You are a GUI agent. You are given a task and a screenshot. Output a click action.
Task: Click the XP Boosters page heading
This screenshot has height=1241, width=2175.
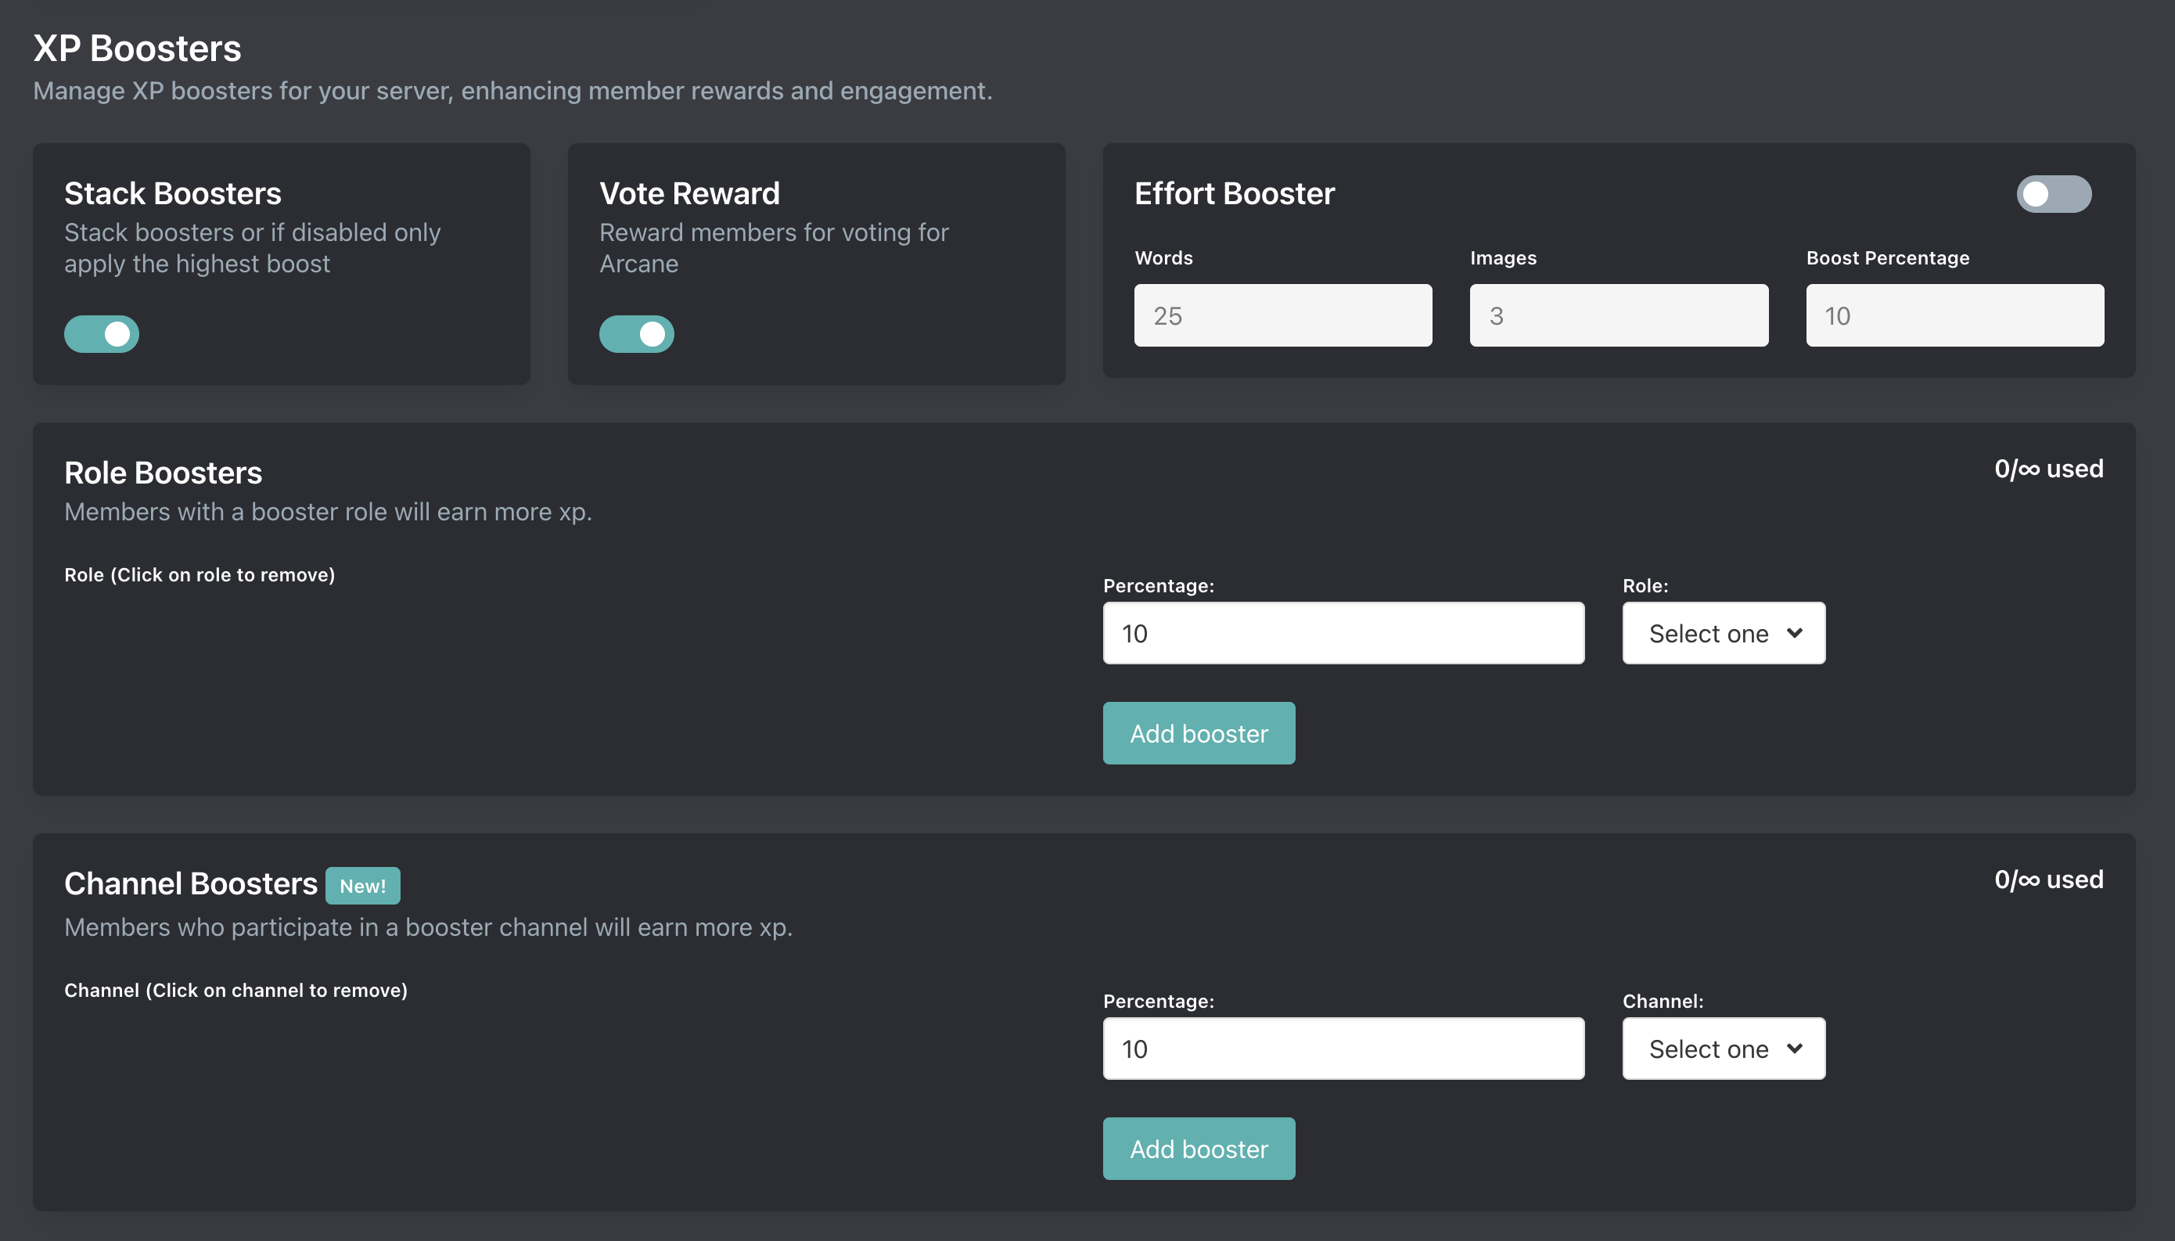coord(137,49)
